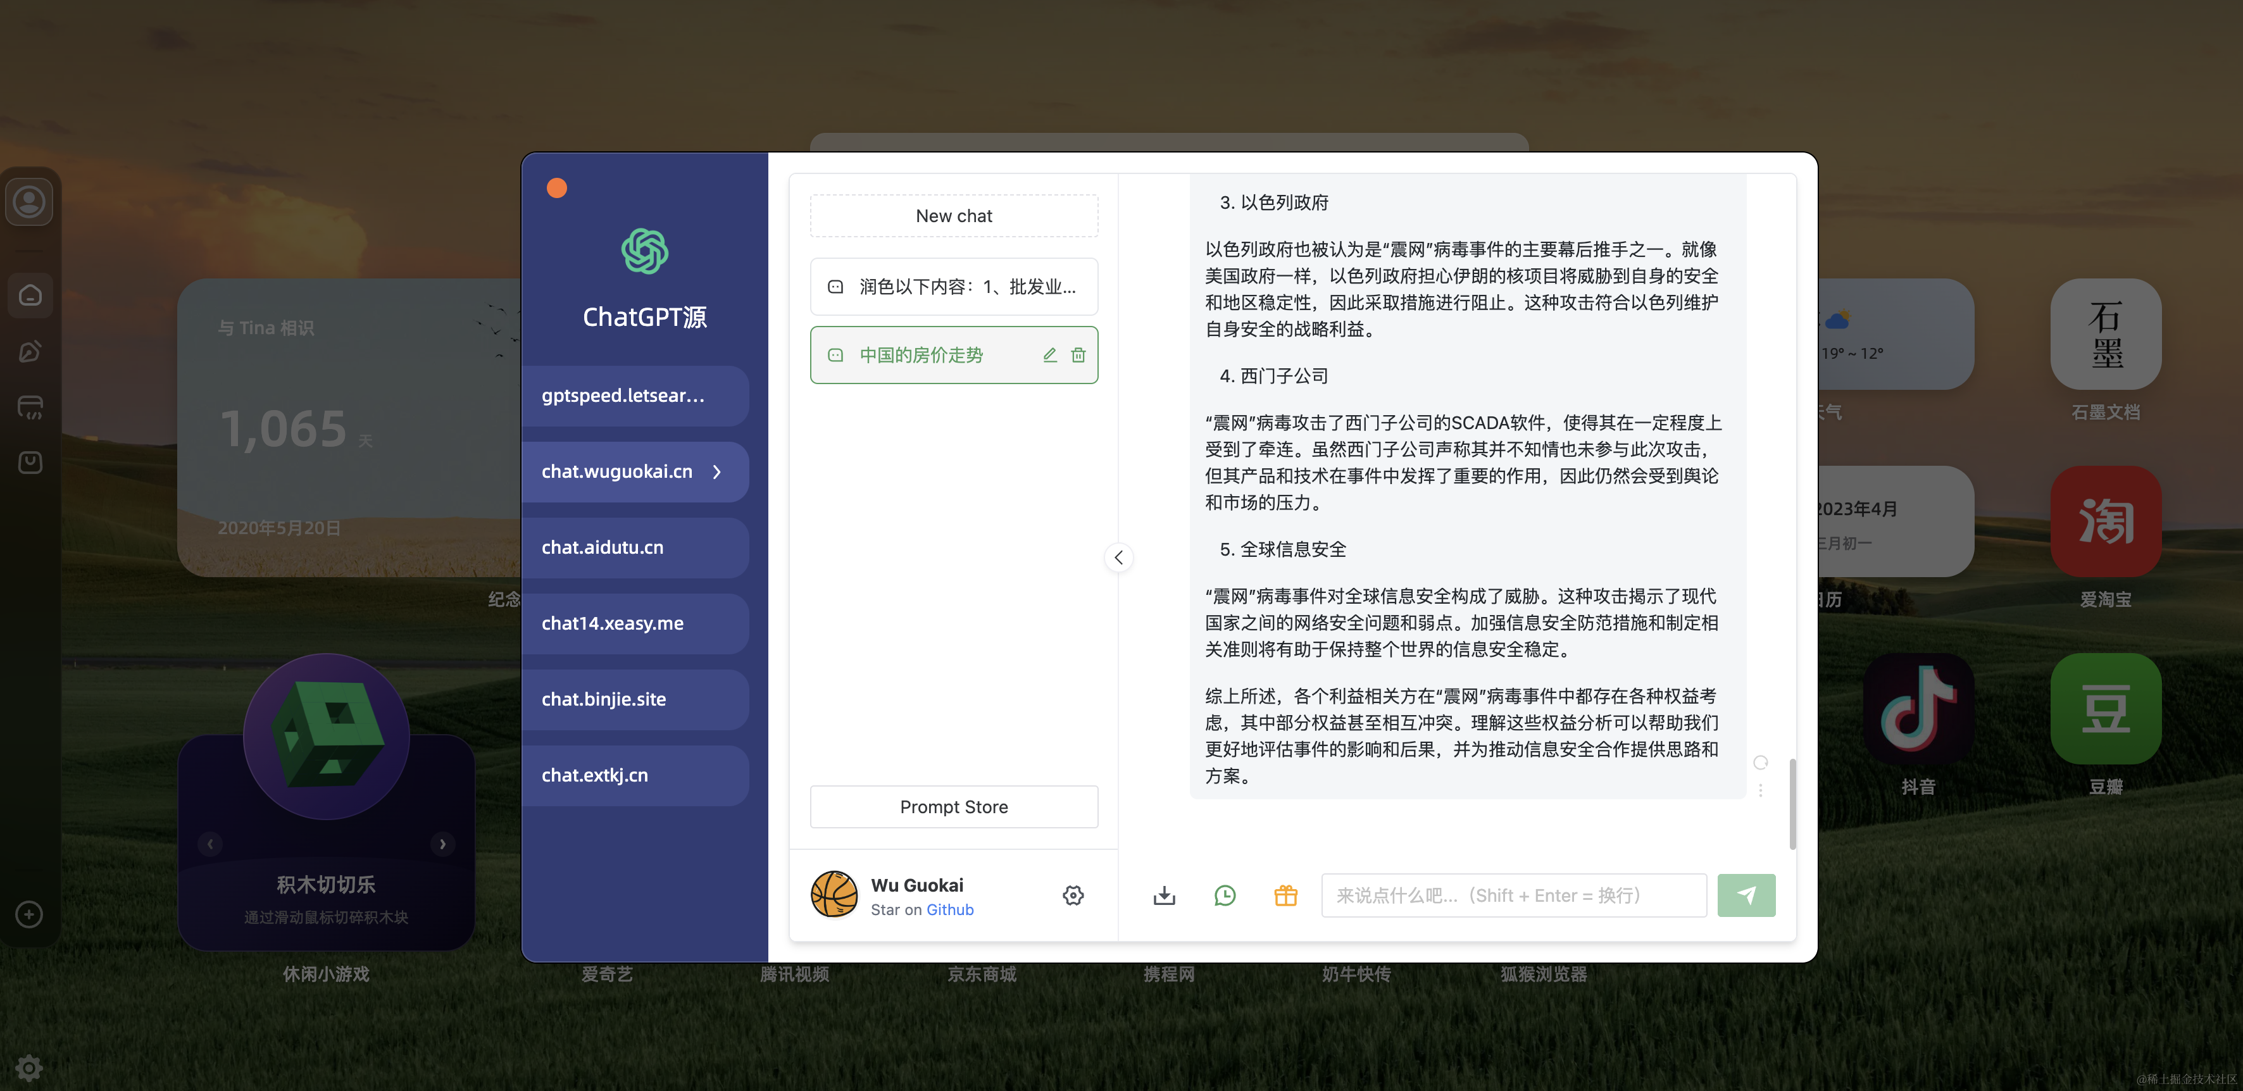Follow the Github link
Screen dimensions: 2243x1091
click(949, 910)
